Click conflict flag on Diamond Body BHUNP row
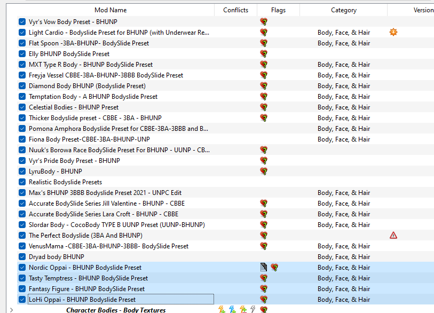 click(264, 86)
